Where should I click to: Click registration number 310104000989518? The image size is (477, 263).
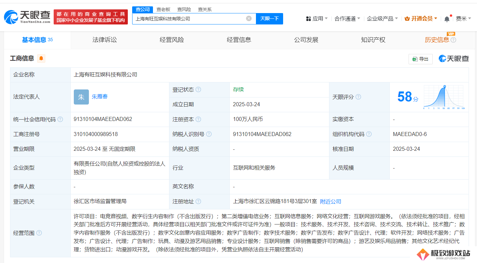[x=96, y=134]
